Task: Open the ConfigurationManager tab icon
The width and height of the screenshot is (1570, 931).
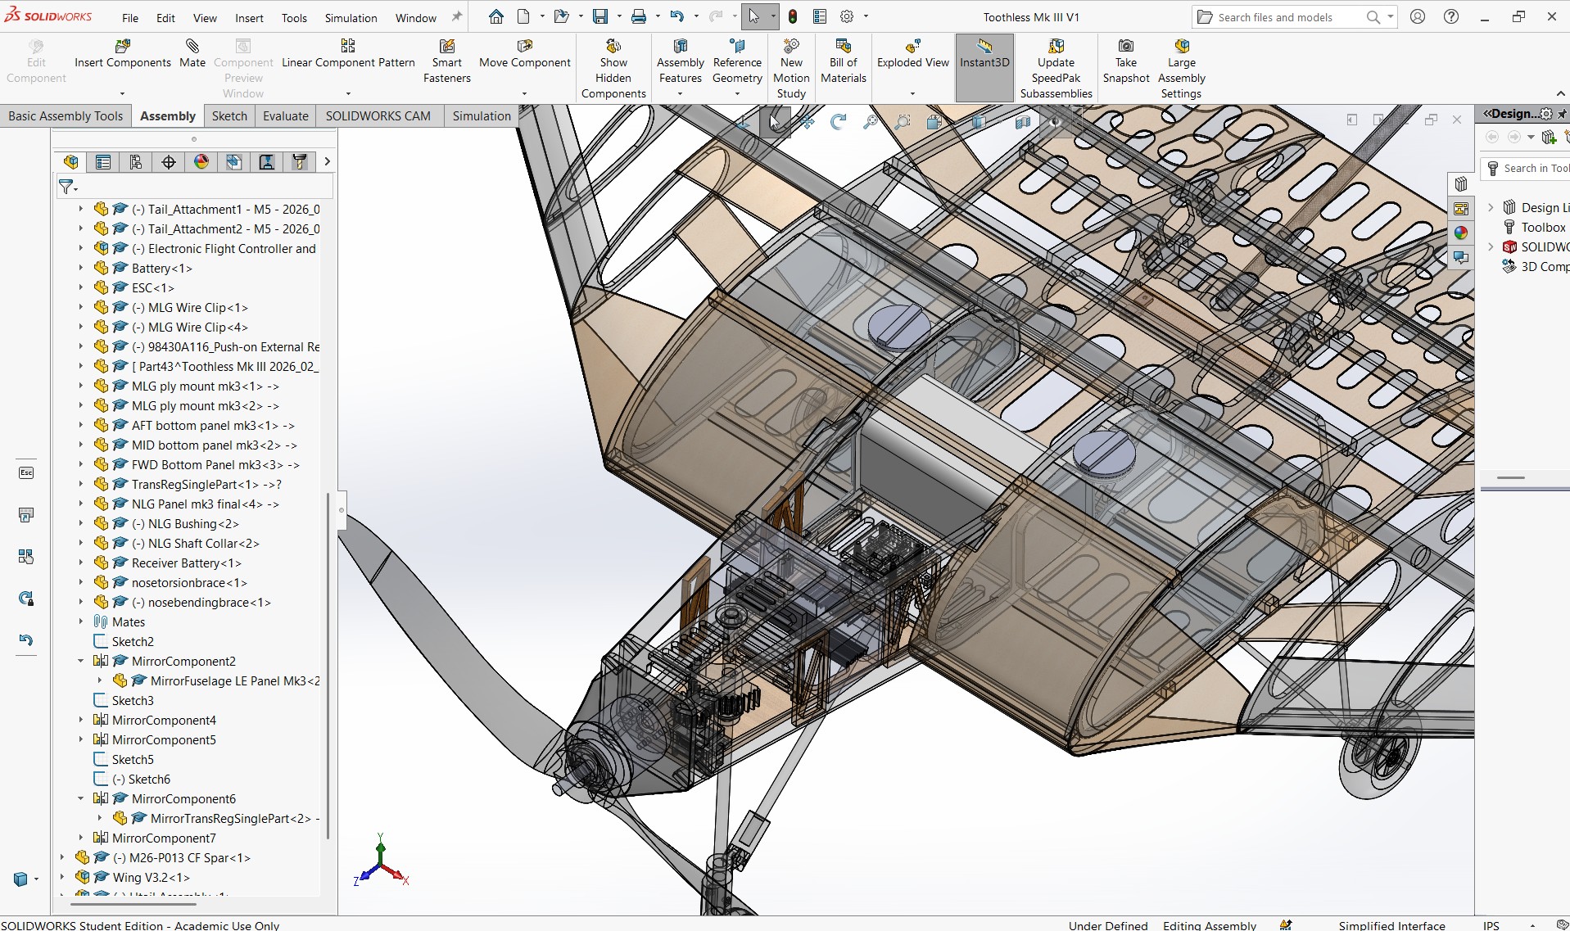Action: [x=136, y=162]
